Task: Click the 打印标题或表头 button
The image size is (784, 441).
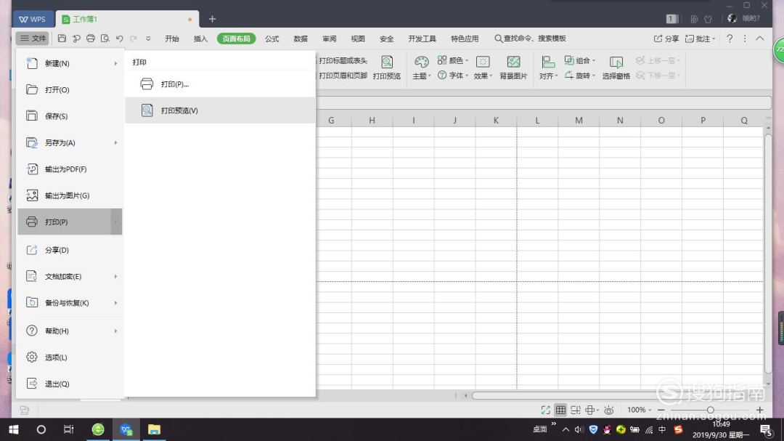Action: point(343,60)
